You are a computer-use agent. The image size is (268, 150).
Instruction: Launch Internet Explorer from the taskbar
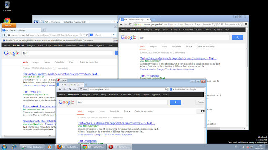tap(14, 147)
